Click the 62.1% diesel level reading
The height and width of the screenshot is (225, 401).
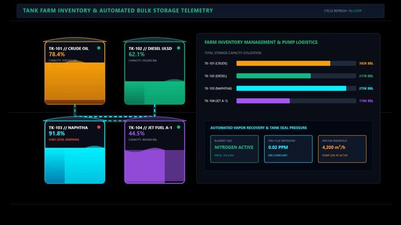[136, 54]
